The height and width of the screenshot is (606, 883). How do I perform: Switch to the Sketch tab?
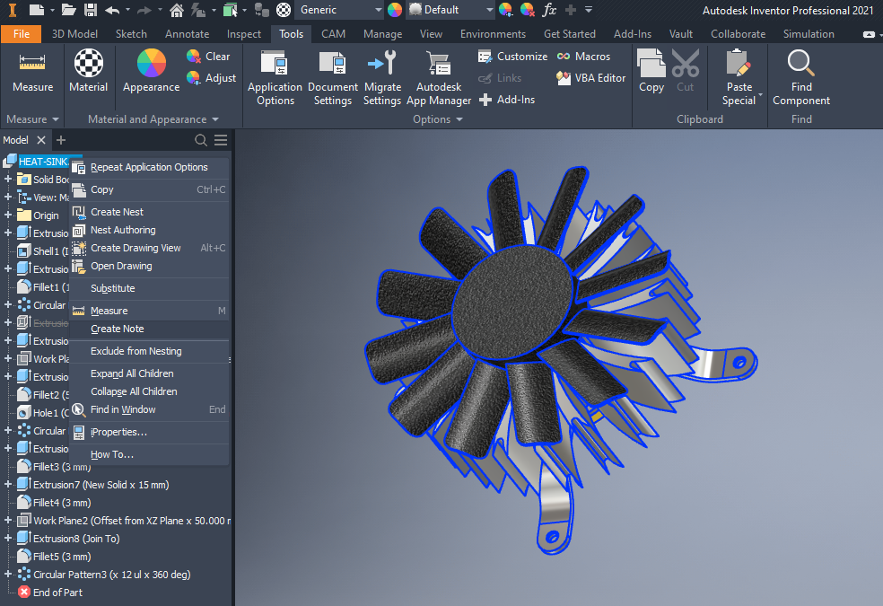point(131,34)
